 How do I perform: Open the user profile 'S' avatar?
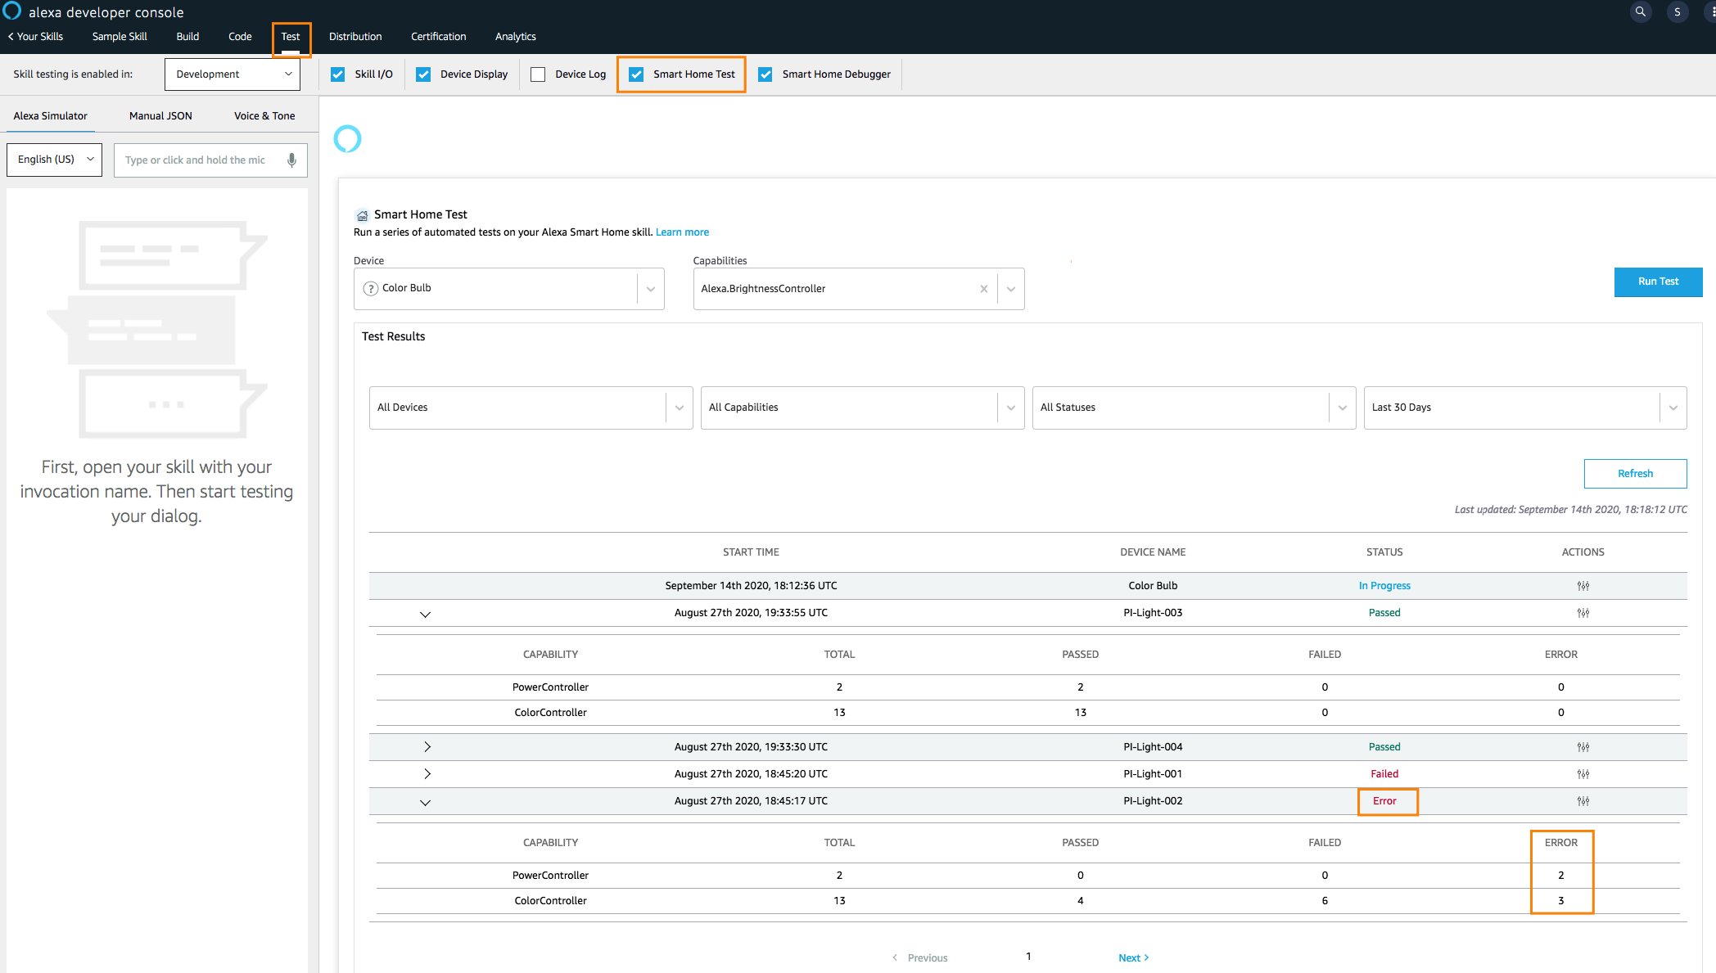(x=1677, y=12)
